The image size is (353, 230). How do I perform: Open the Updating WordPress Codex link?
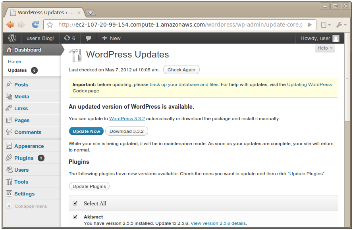309,84
